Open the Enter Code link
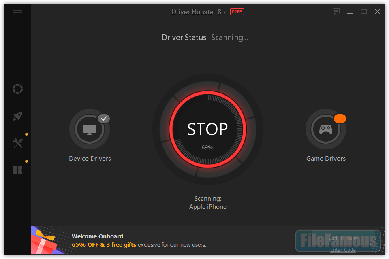 click(x=343, y=250)
